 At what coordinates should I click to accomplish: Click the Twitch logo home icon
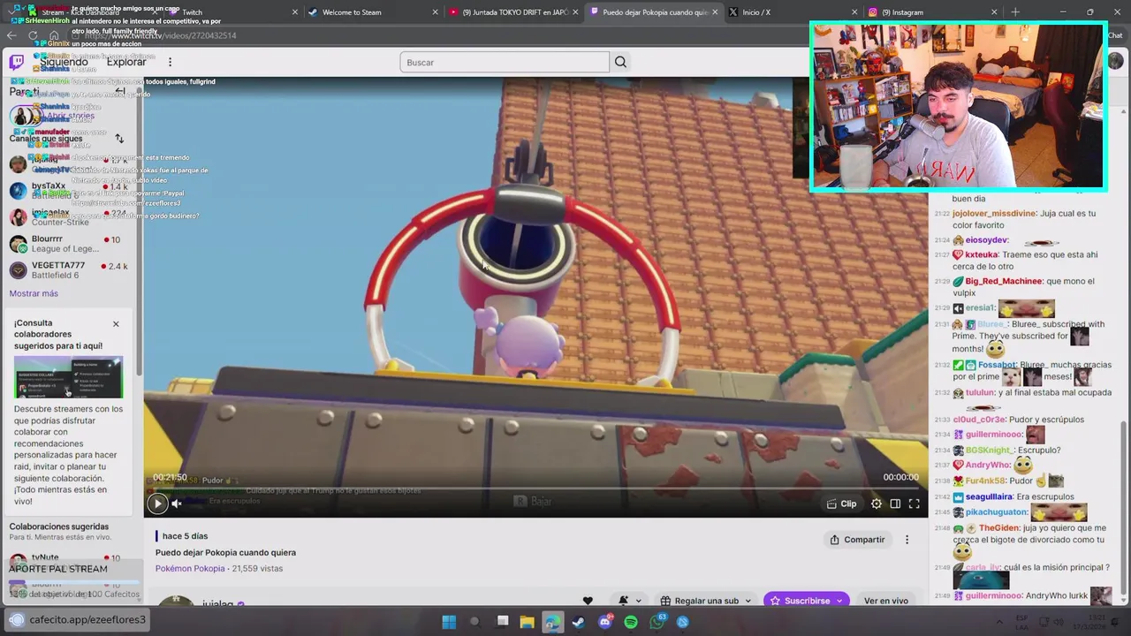(17, 62)
